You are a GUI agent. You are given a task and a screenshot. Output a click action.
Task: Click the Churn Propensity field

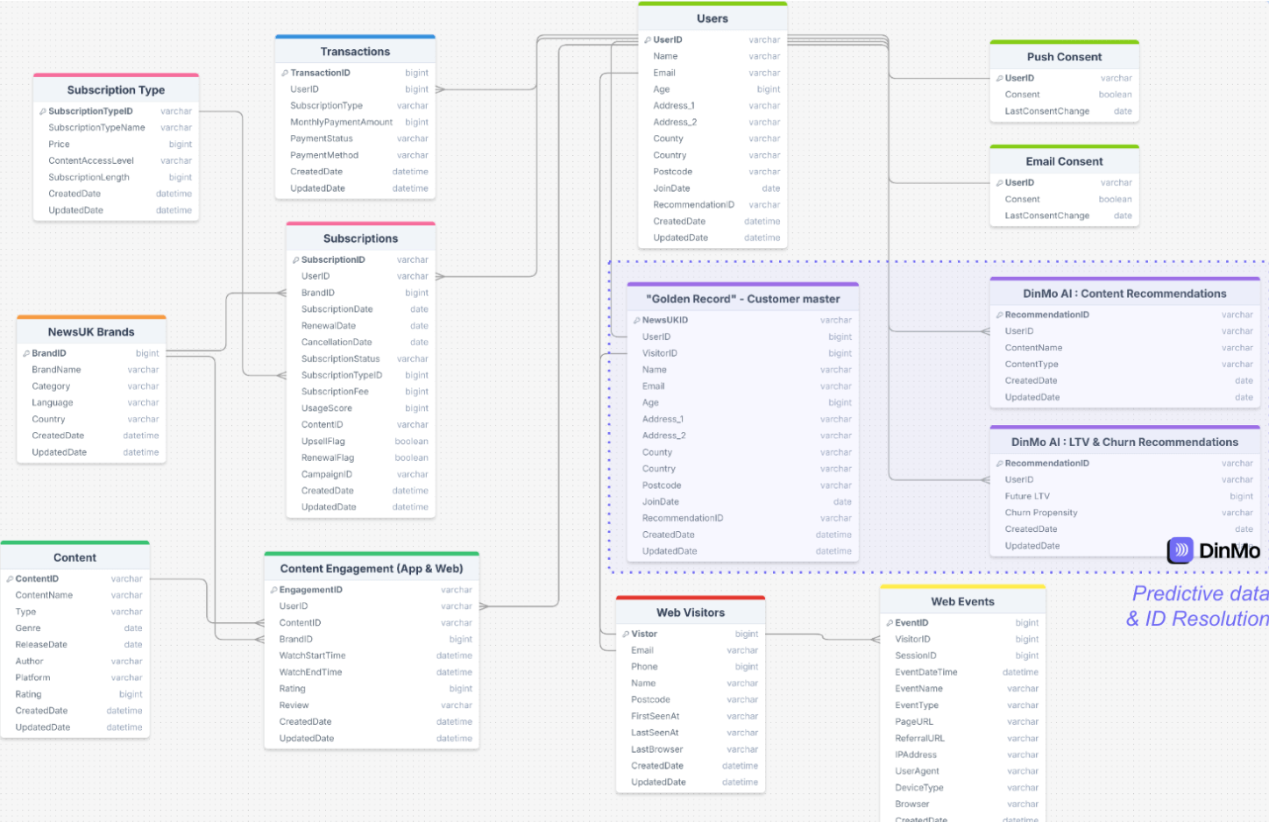coord(1124,513)
